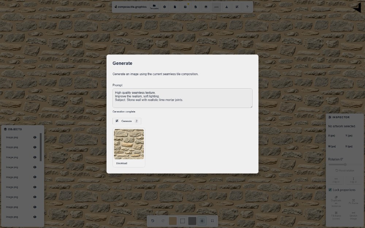This screenshot has height=228, width=365.
Task: Toggle visibility of first image.png layer
Action: (35, 137)
